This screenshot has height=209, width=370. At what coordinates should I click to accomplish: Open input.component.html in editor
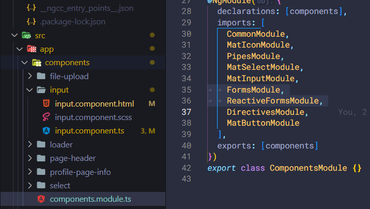point(95,104)
